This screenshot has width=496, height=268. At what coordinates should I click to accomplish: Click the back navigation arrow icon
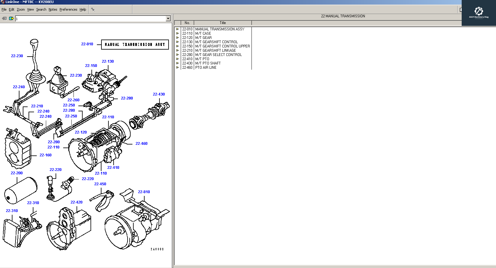coord(4,19)
